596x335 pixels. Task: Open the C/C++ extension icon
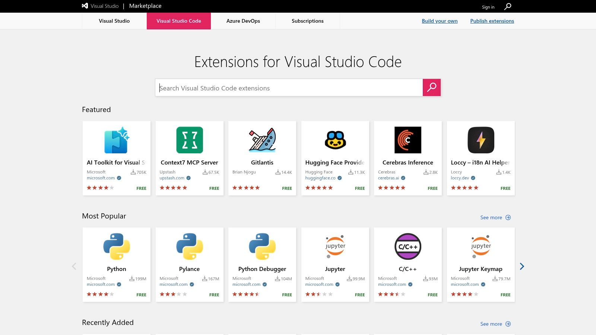tap(408, 247)
